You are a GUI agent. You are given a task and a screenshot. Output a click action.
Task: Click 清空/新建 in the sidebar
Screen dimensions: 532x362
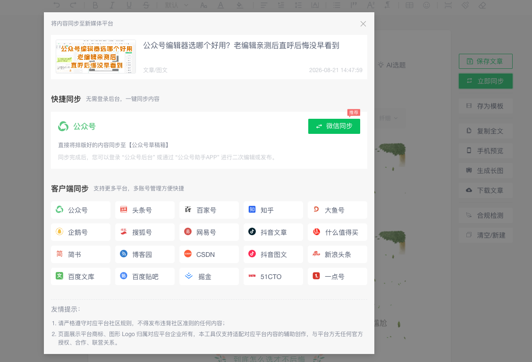[x=486, y=235]
